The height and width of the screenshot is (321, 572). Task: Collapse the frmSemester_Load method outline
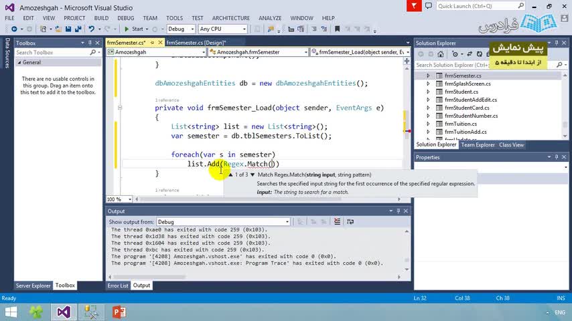pyautogui.click(x=120, y=108)
